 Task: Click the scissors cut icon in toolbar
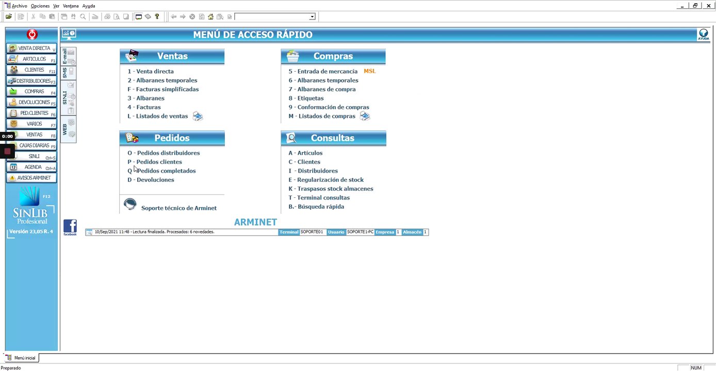(x=34, y=16)
